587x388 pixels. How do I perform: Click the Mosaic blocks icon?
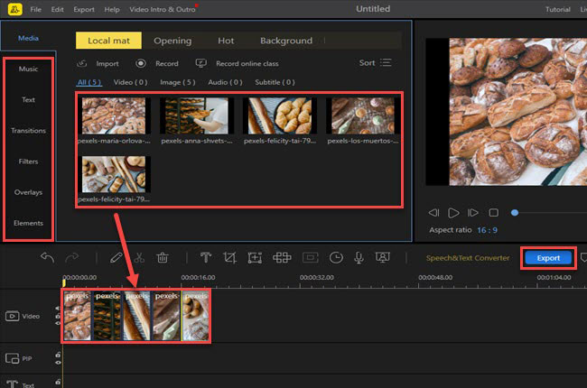coord(282,257)
